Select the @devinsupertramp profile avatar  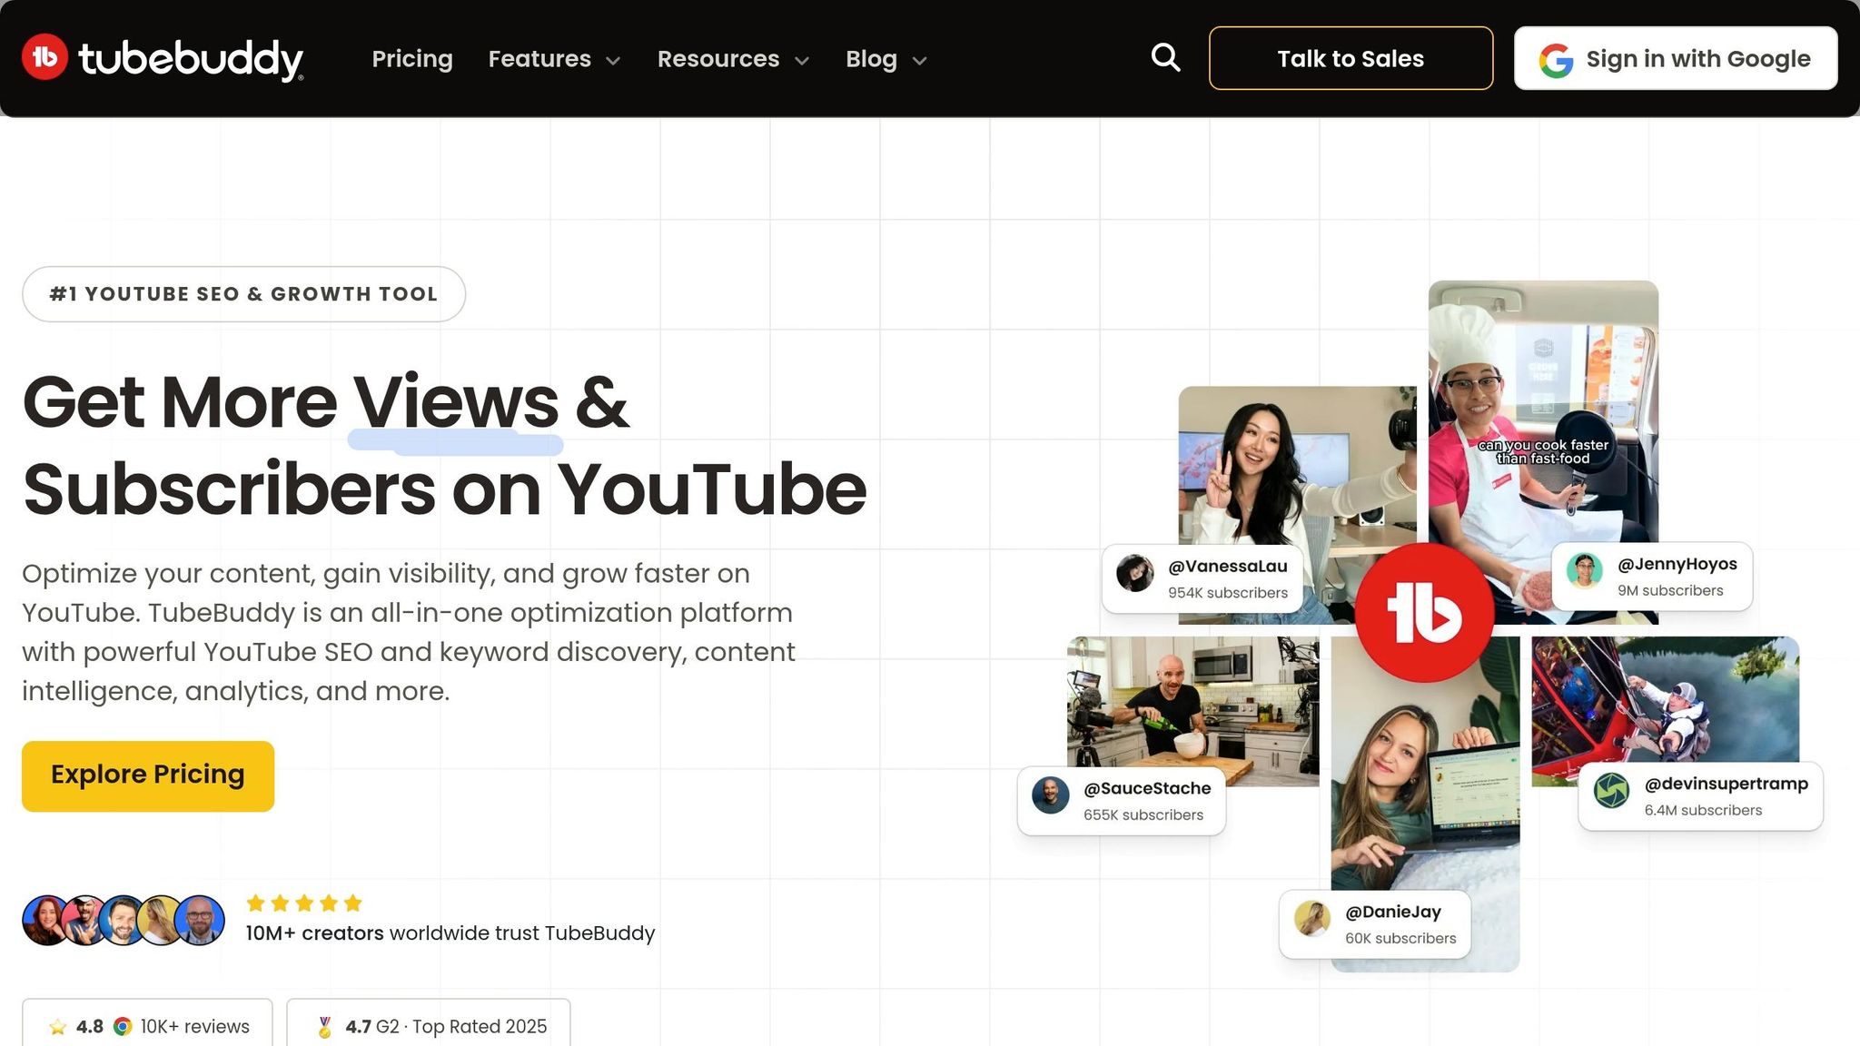(1612, 791)
